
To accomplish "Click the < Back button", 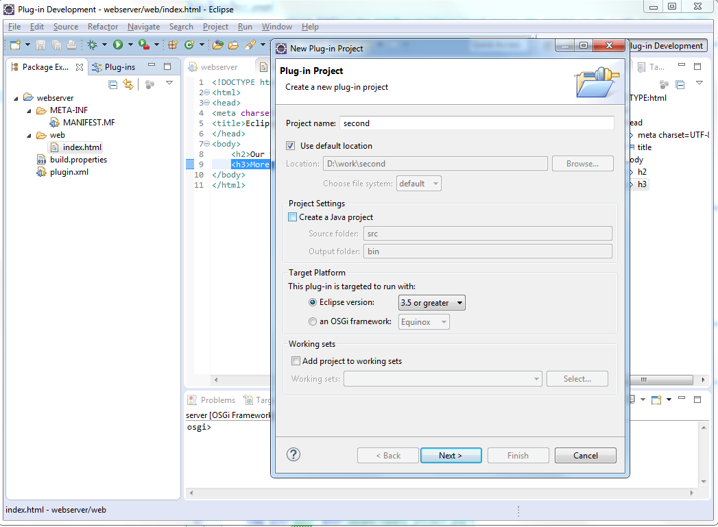I will (x=388, y=456).
